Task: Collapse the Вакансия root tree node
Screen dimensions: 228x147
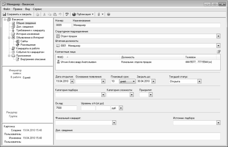Action: [x=4, y=20]
